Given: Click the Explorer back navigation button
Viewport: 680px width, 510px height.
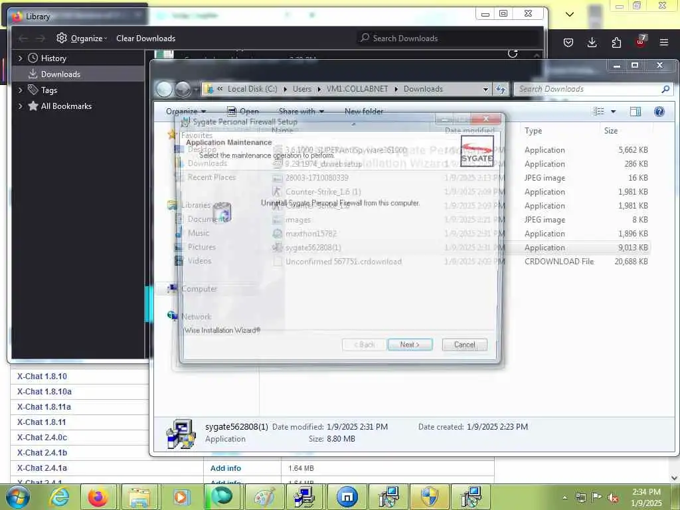Looking at the screenshot, I should point(164,89).
